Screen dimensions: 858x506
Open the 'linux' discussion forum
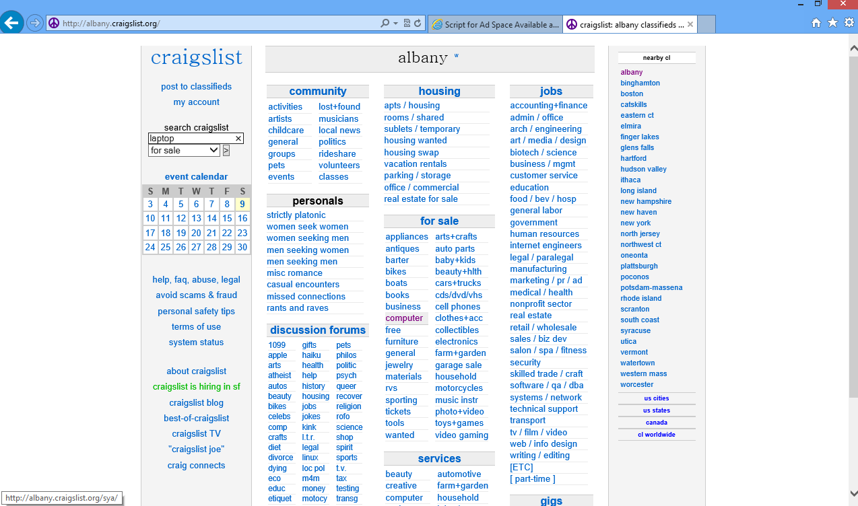coord(310,458)
